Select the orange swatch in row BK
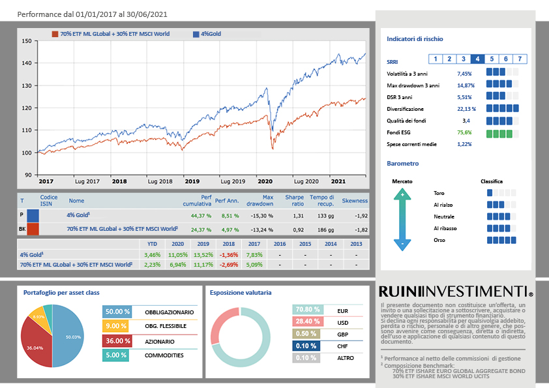Screen dimensions: 549x388 click(33, 229)
